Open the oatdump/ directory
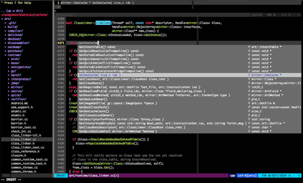This screenshot has width=303, height=183. (x=14, y=47)
